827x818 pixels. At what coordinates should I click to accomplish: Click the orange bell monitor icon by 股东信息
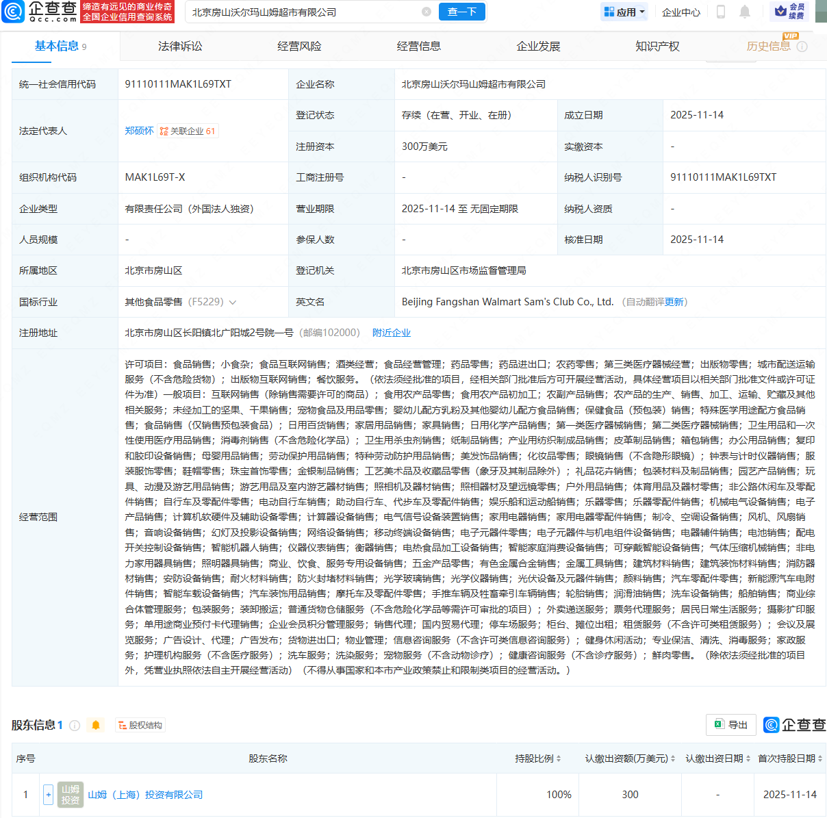pos(96,725)
